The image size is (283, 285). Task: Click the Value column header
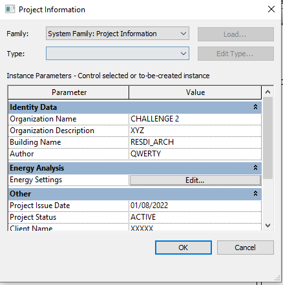tap(195, 92)
